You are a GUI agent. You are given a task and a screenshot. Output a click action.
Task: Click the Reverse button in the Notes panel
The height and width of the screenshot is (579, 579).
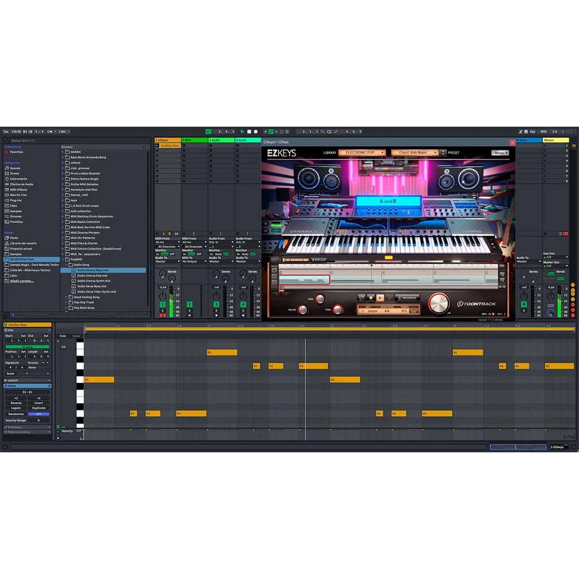coord(16,403)
